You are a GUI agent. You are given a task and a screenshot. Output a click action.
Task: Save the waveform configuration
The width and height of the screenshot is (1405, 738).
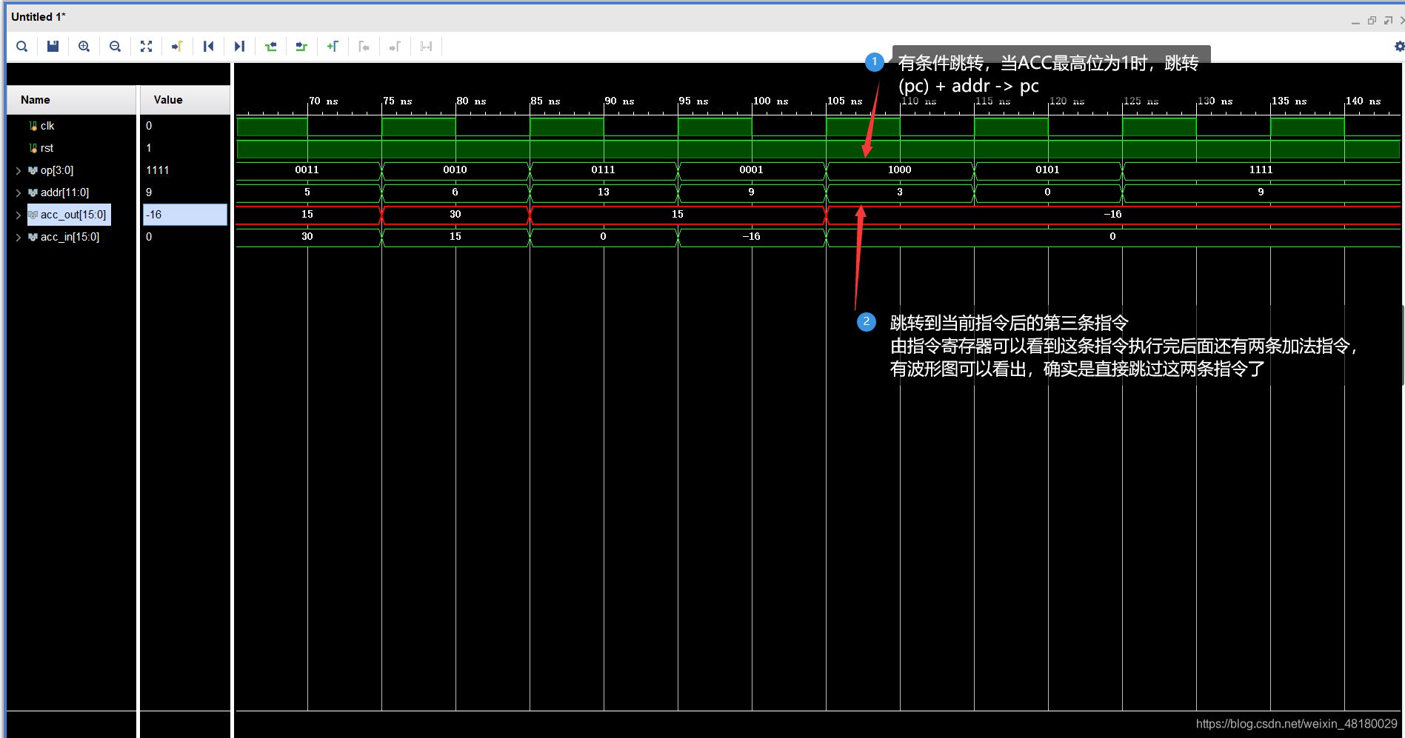pyautogui.click(x=53, y=47)
